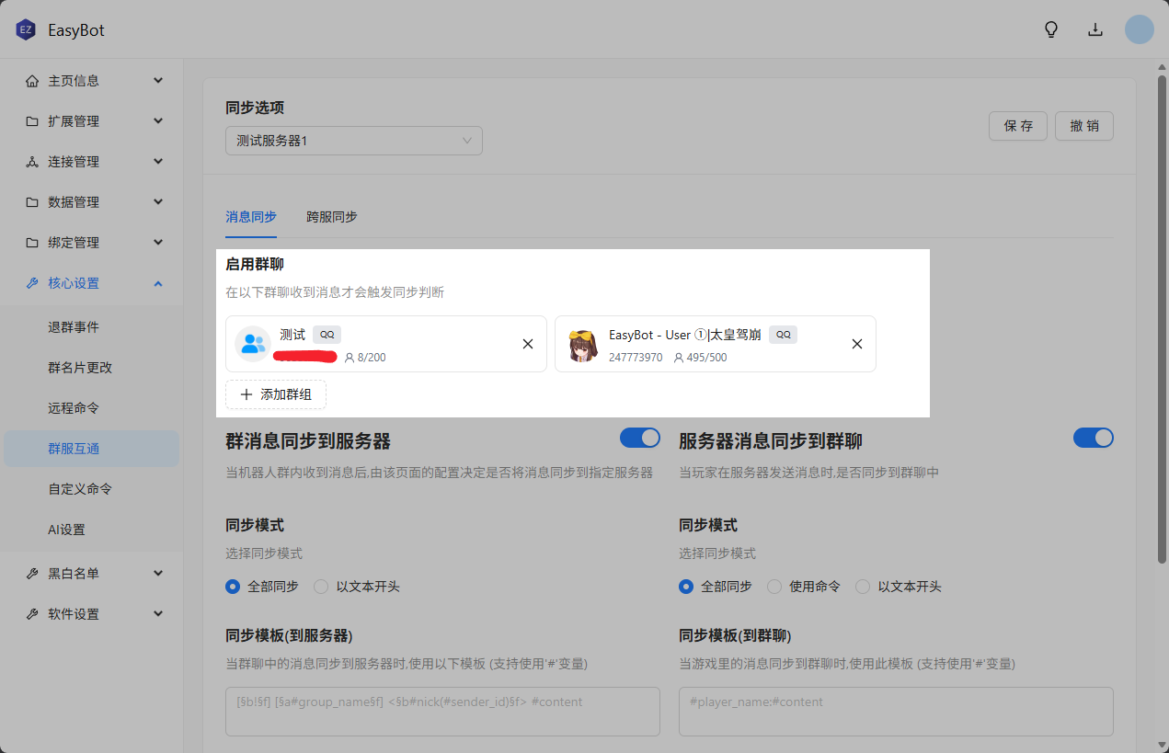
Task: Turn off the 服务器消息同步到群聊 switch
Action: 1093,438
